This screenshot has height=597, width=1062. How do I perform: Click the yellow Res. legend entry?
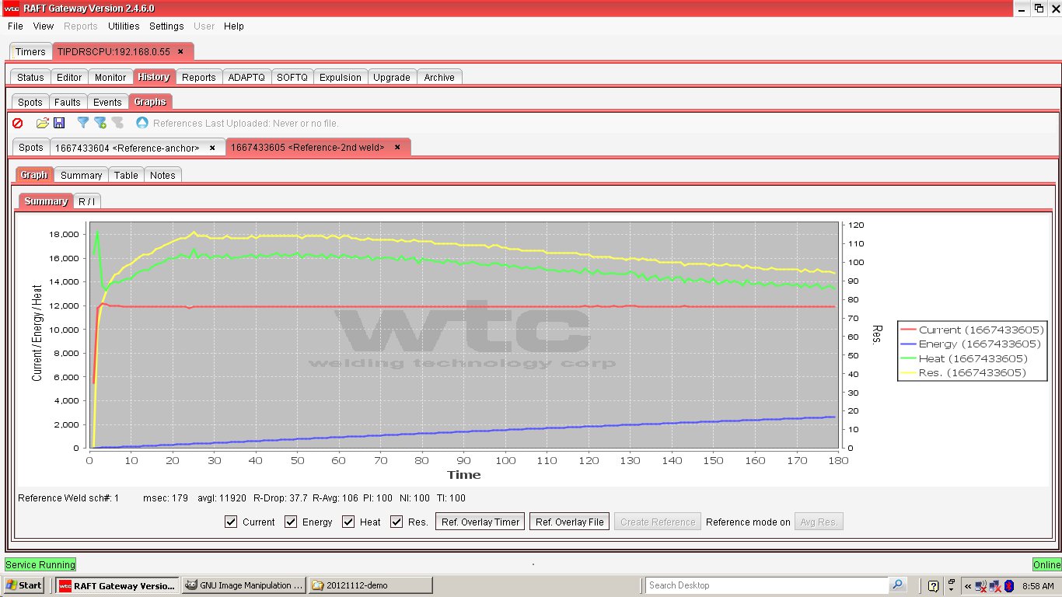963,372
